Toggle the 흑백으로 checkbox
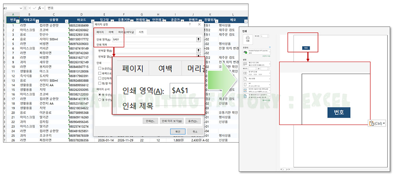This screenshot has width=394, height=176. pos(100,73)
